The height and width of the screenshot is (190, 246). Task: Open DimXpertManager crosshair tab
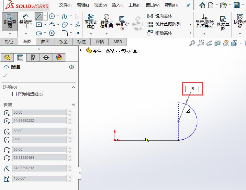click(x=46, y=57)
